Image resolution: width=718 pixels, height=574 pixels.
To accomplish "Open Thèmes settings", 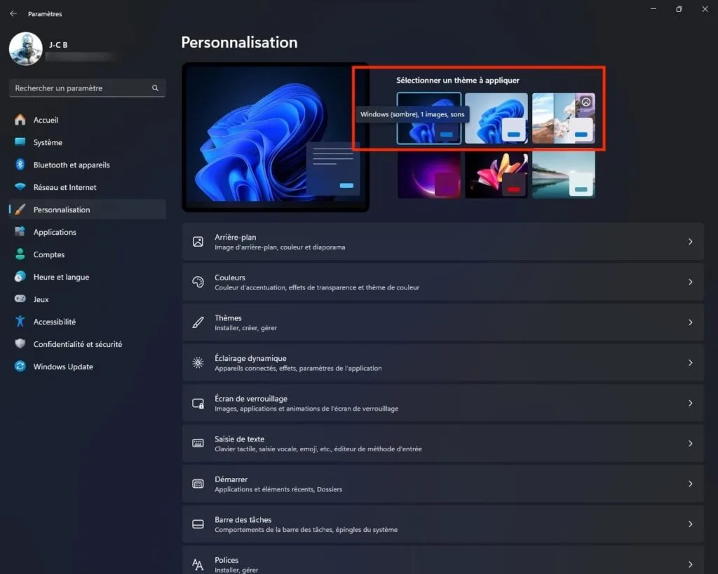I will coord(443,322).
